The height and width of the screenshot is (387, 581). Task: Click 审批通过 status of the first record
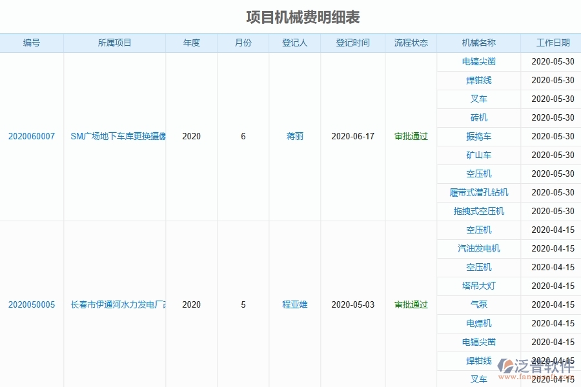(409, 136)
